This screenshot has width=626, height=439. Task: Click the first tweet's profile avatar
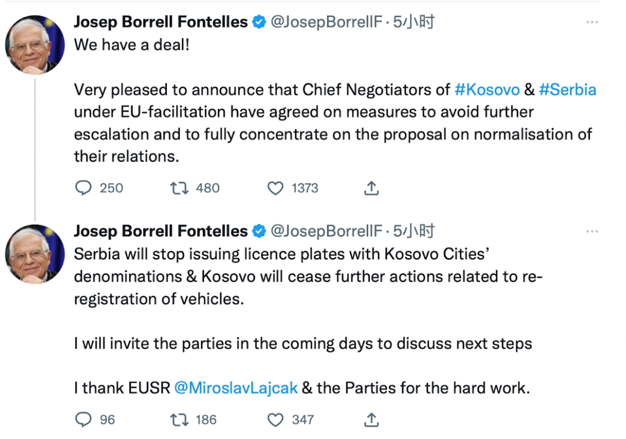(35, 45)
